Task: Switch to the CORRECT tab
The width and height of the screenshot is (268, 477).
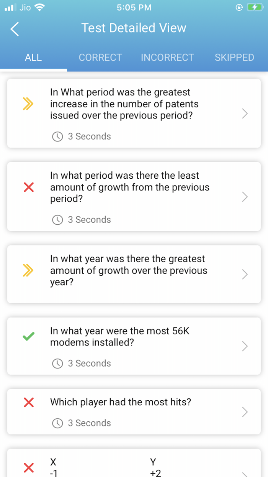Action: 100,58
